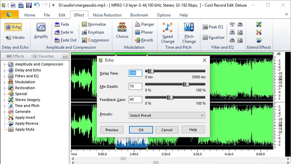Screen dimensions: 291x164
Task: Apply the Vibrato effect
Action: click(15, 38)
